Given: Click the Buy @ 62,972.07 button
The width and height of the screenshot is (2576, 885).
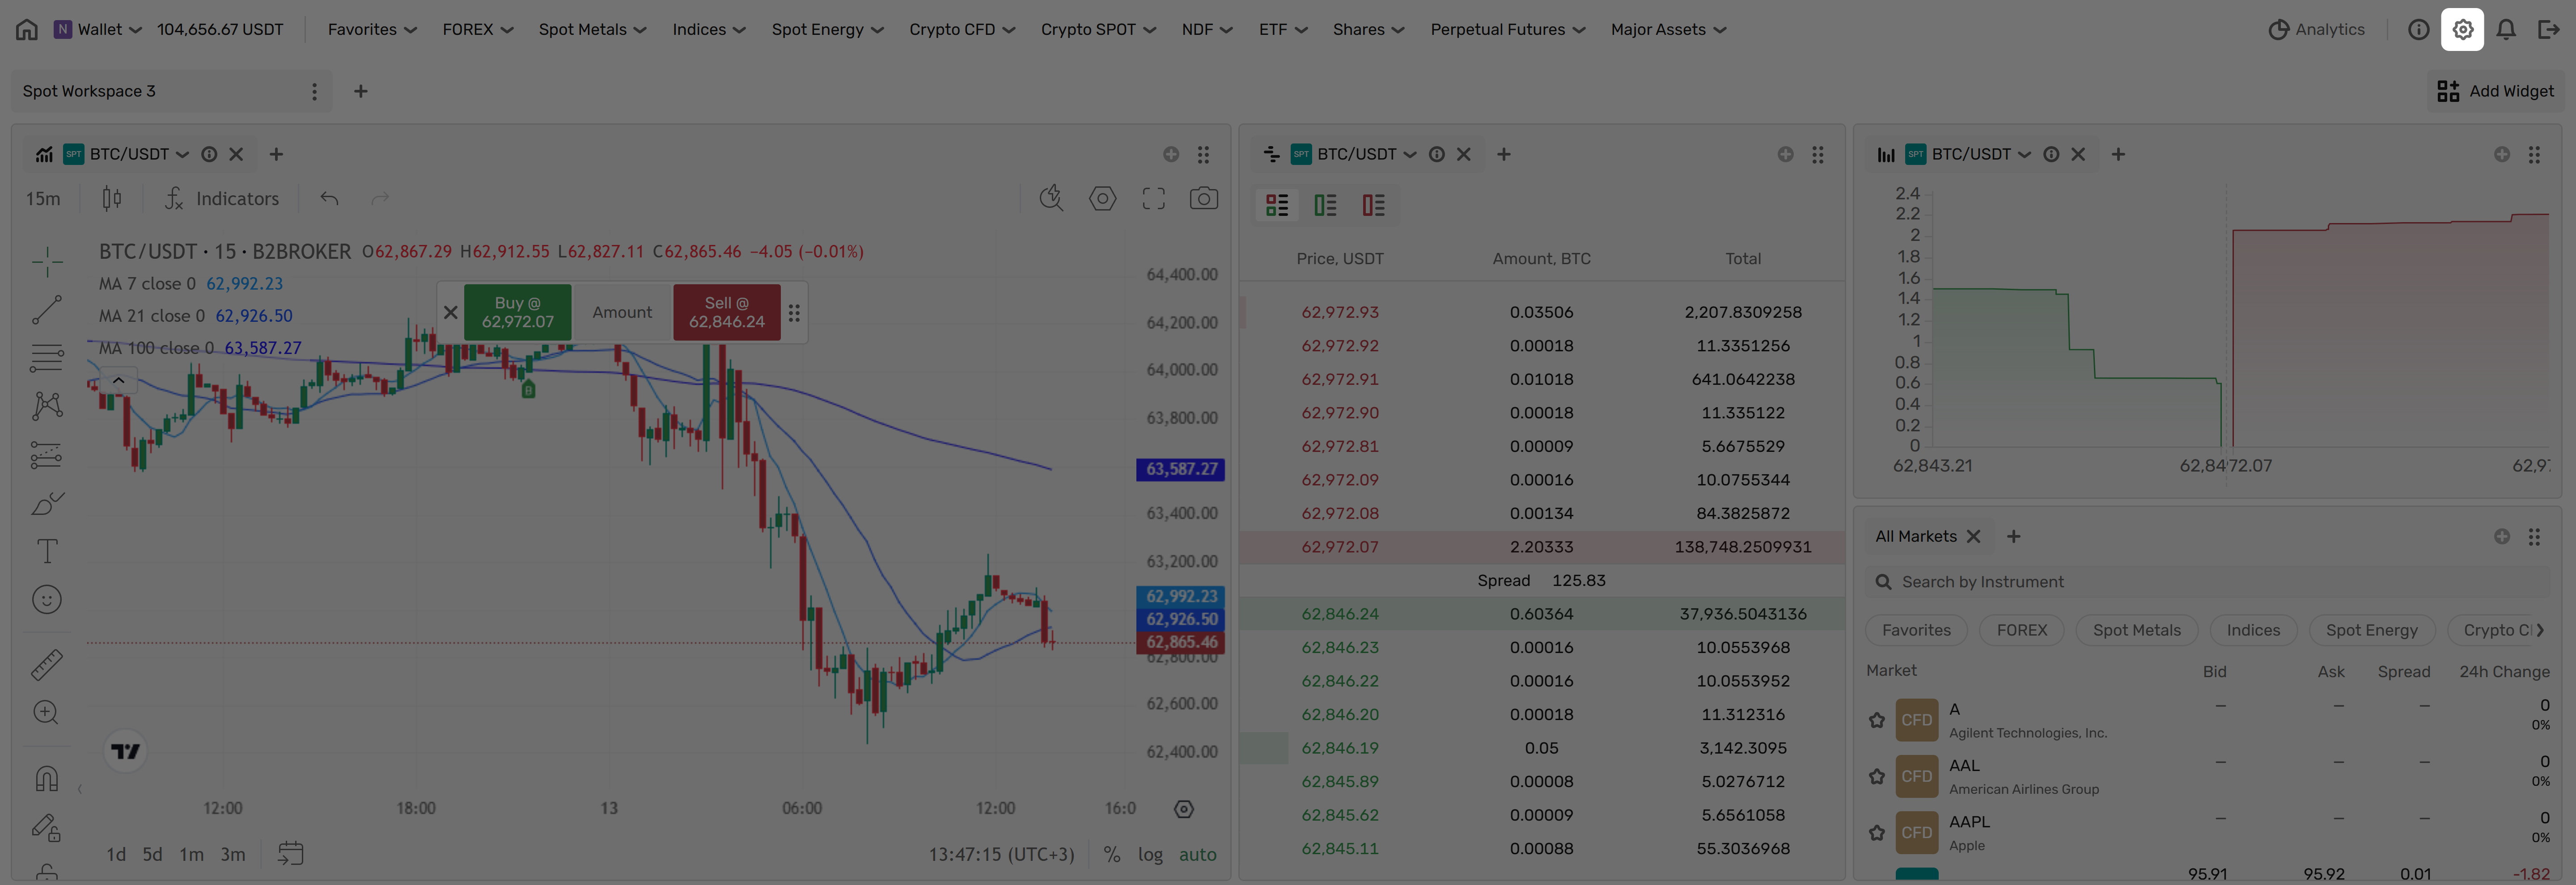Looking at the screenshot, I should (x=518, y=312).
